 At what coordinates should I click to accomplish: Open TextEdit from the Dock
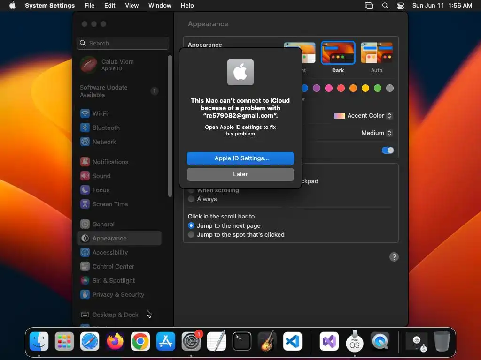217,341
